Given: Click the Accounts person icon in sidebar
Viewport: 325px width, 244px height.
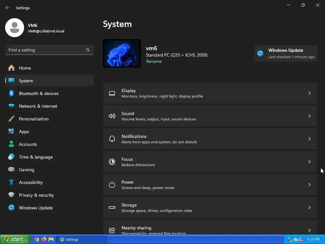Looking at the screenshot, I should (11, 144).
